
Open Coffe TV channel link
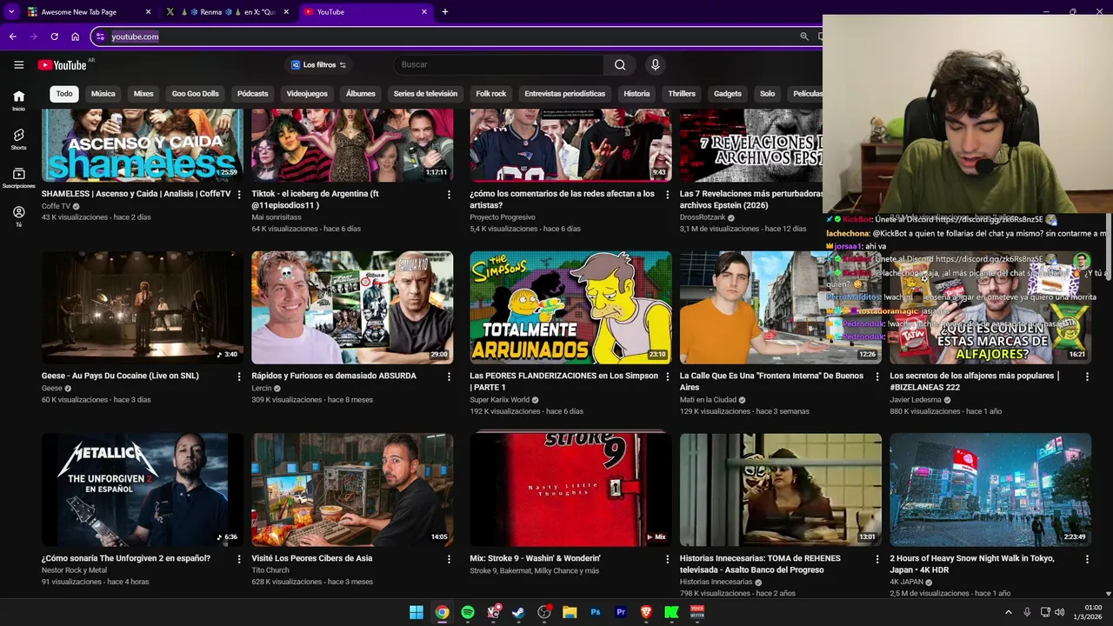56,206
